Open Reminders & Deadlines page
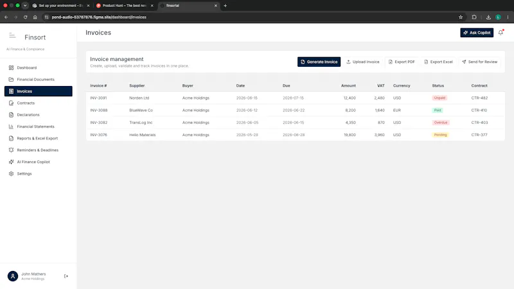 tap(39, 150)
